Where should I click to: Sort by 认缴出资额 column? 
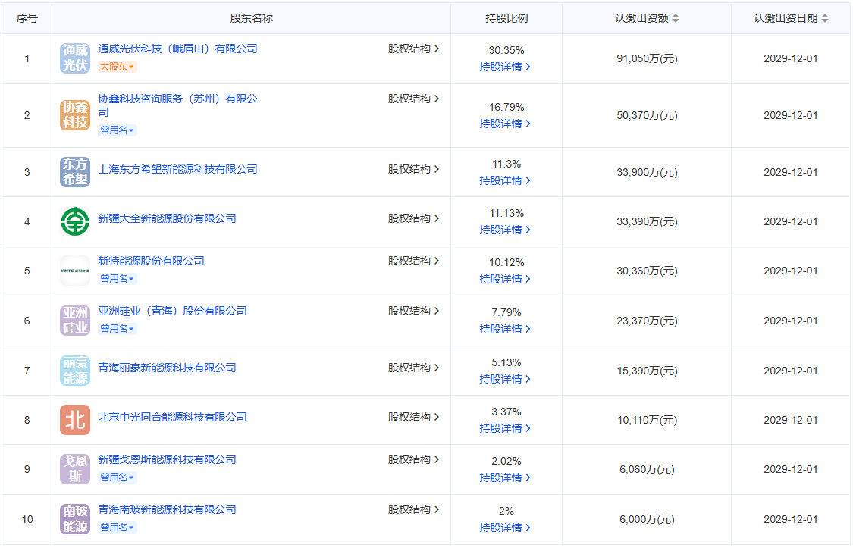click(676, 18)
